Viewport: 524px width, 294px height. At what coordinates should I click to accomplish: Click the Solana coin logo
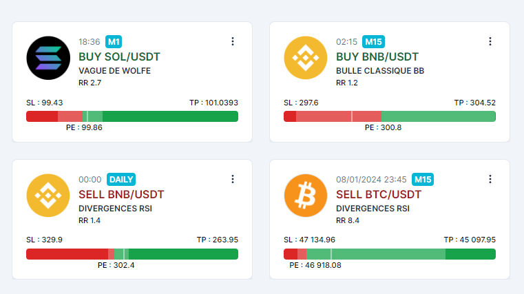pyautogui.click(x=48, y=58)
